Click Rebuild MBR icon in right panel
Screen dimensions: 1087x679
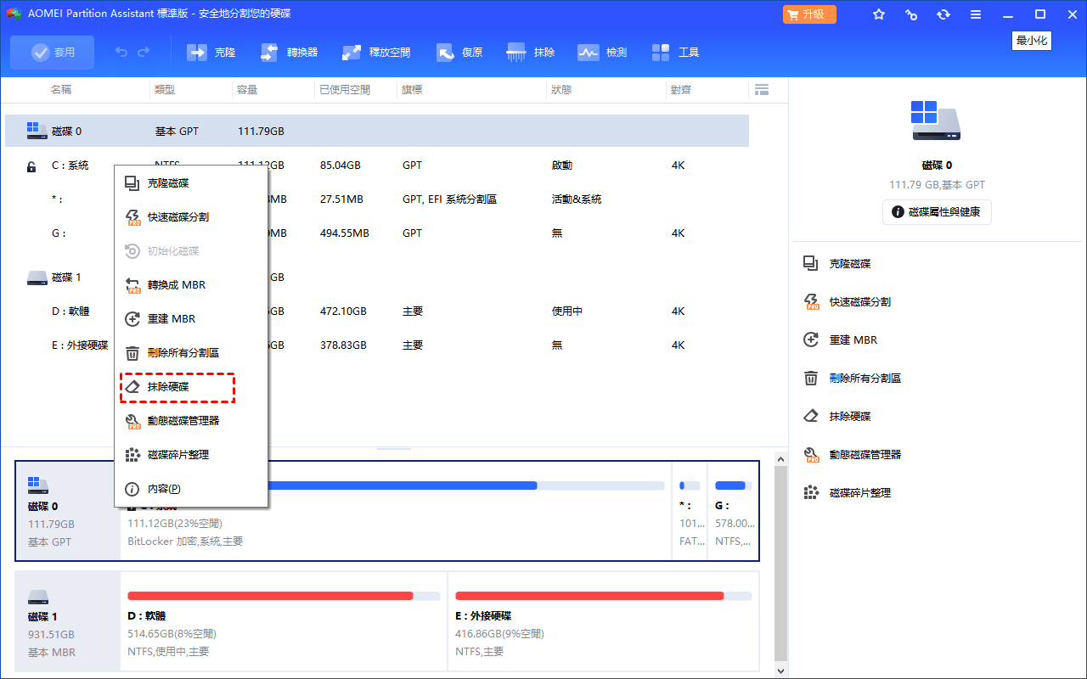pos(811,340)
